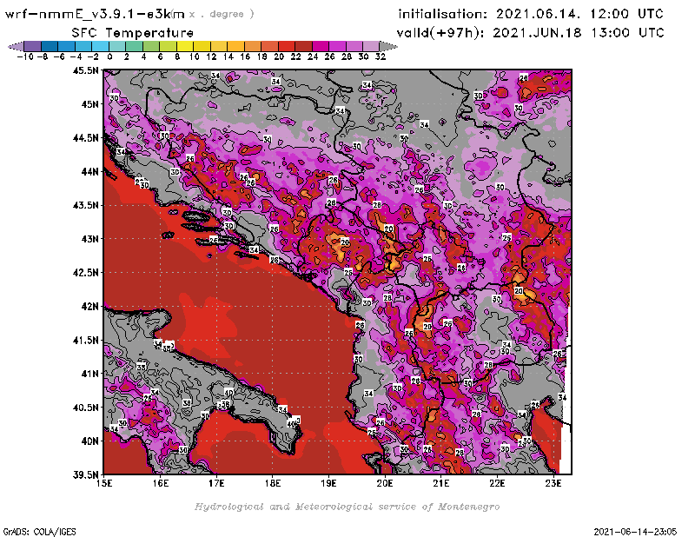Screen dimensions: 695x537
Task: Click the '15E' longitude label
Action: [x=104, y=483]
